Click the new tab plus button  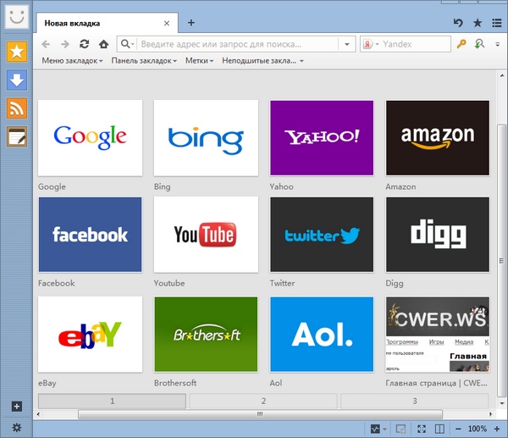click(191, 23)
